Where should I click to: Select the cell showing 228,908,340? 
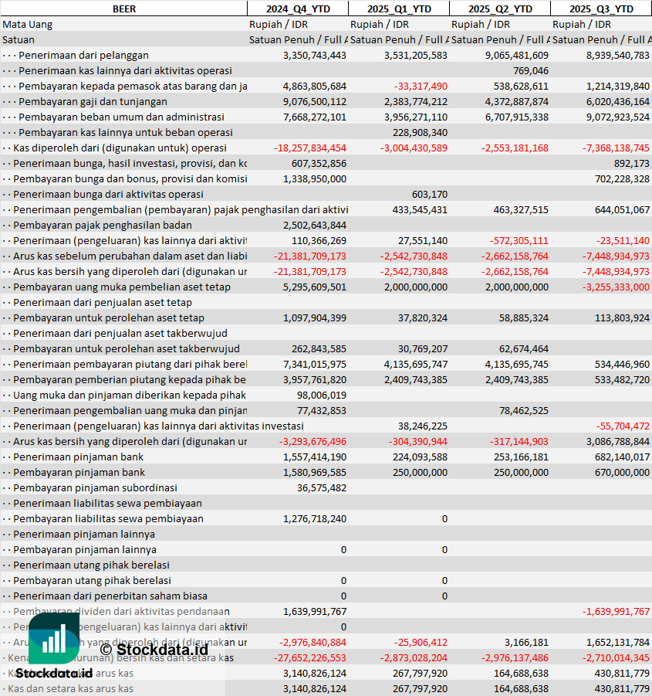pos(421,133)
